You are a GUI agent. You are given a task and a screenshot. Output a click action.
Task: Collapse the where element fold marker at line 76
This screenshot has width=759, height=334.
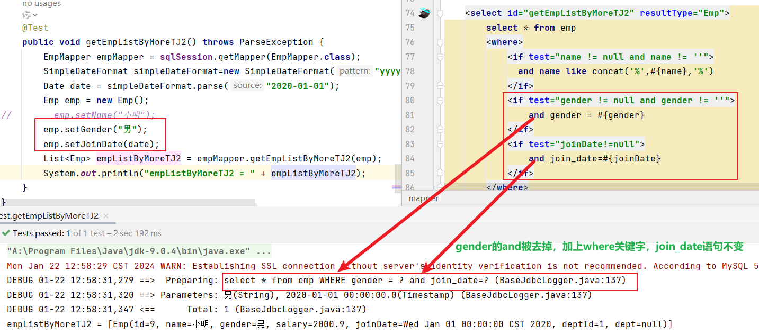440,42
